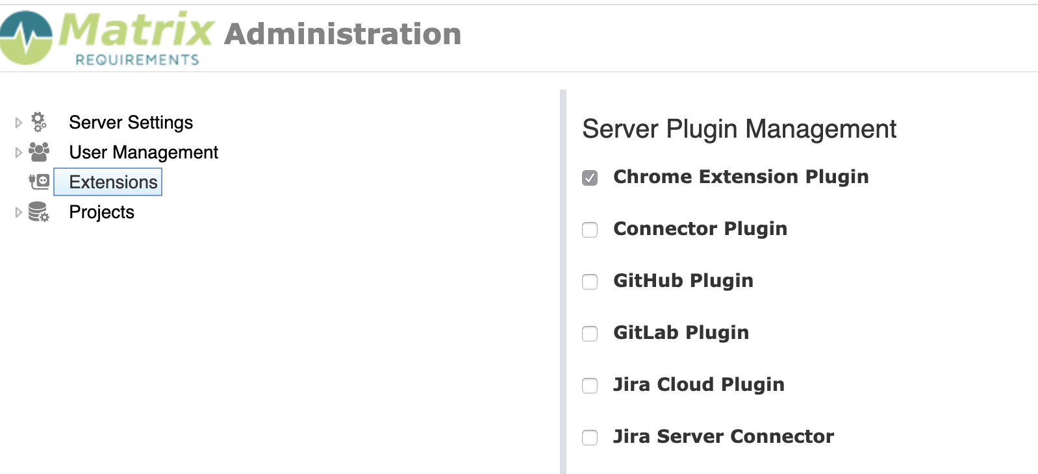Viewport: 1038px width, 474px height.
Task: Expand the Server Settings tree node
Action: point(18,122)
